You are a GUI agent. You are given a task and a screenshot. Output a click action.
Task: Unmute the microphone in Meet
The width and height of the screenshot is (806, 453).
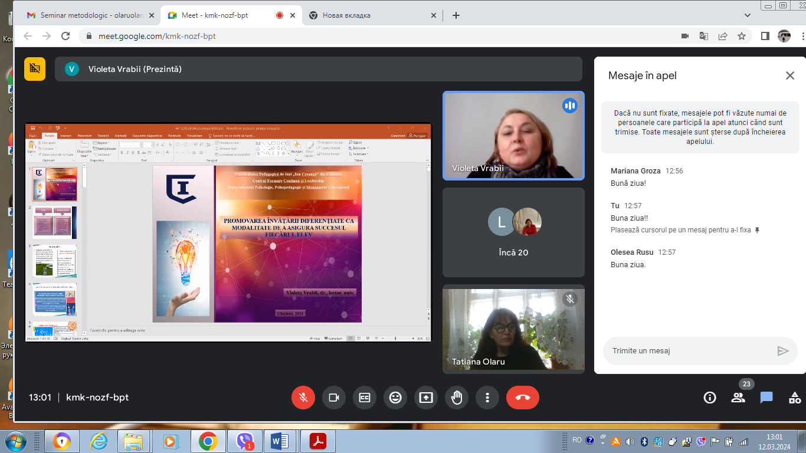pyautogui.click(x=303, y=398)
